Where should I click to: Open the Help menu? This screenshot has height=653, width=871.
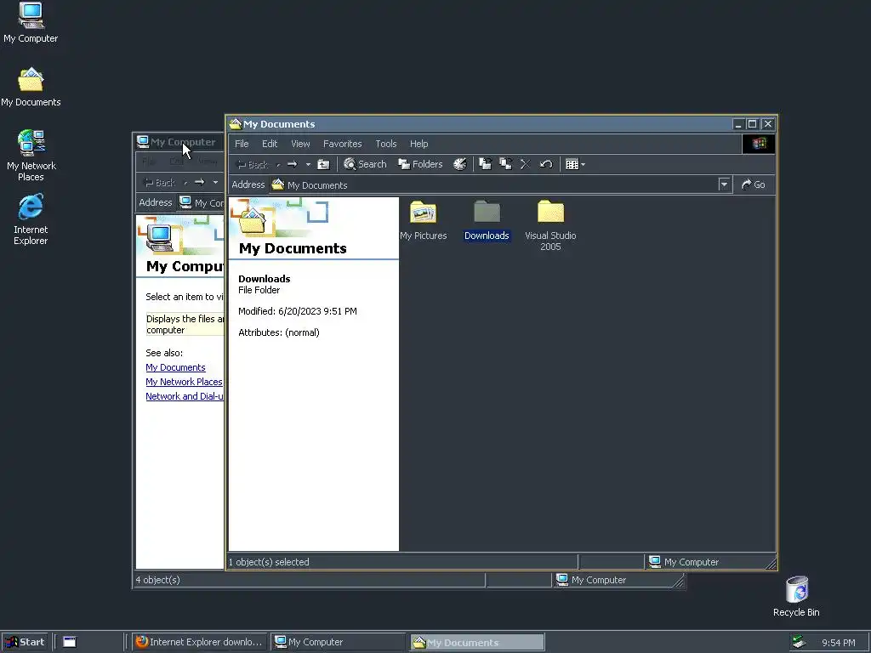coord(418,144)
